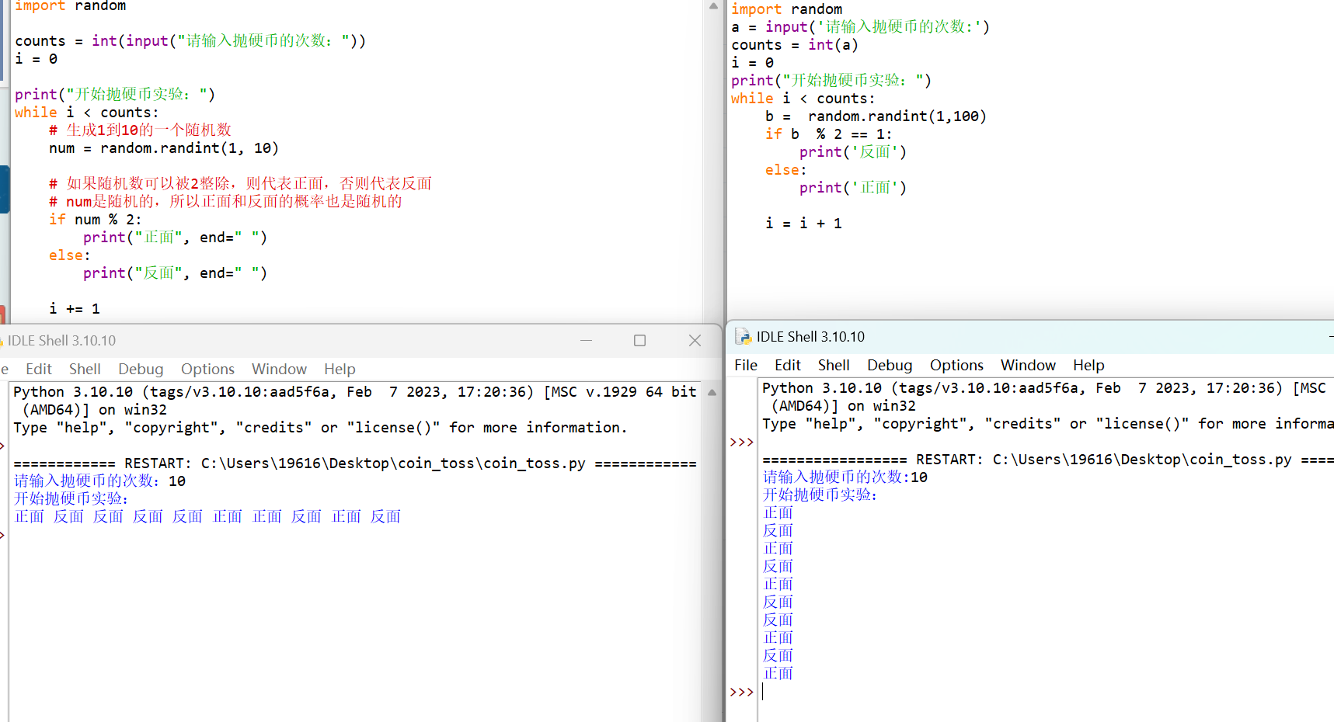Open Shell menu in right IDLE Shell
This screenshot has height=722, width=1334.
[834, 365]
